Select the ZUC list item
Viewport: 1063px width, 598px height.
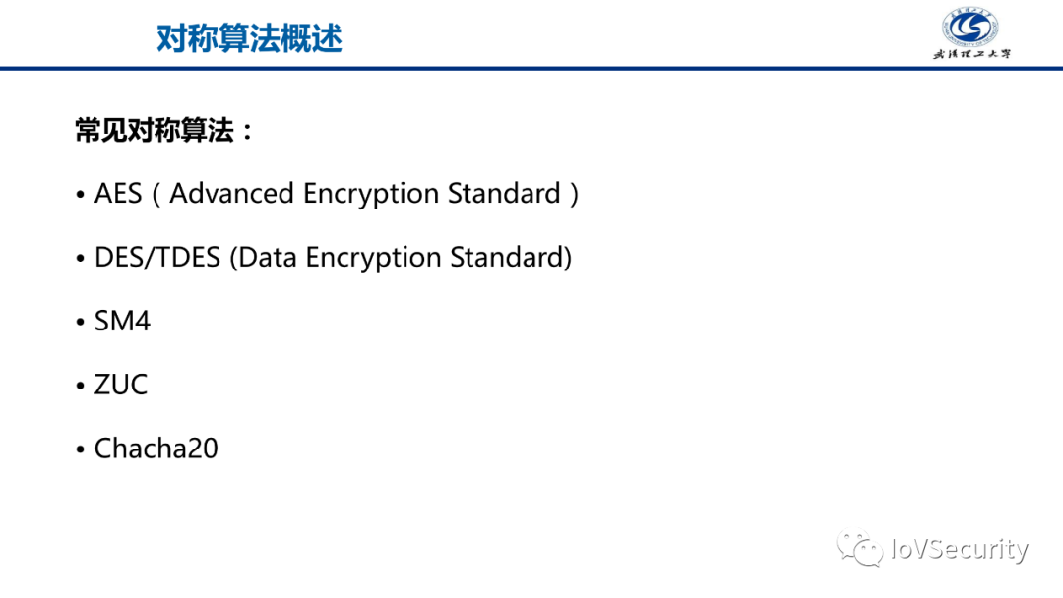(121, 385)
